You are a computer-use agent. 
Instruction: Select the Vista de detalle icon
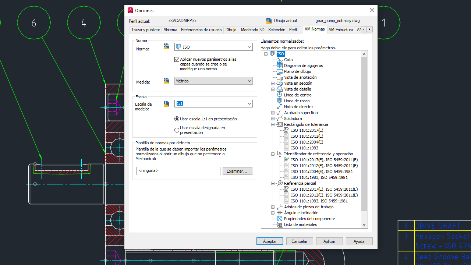pos(280,89)
